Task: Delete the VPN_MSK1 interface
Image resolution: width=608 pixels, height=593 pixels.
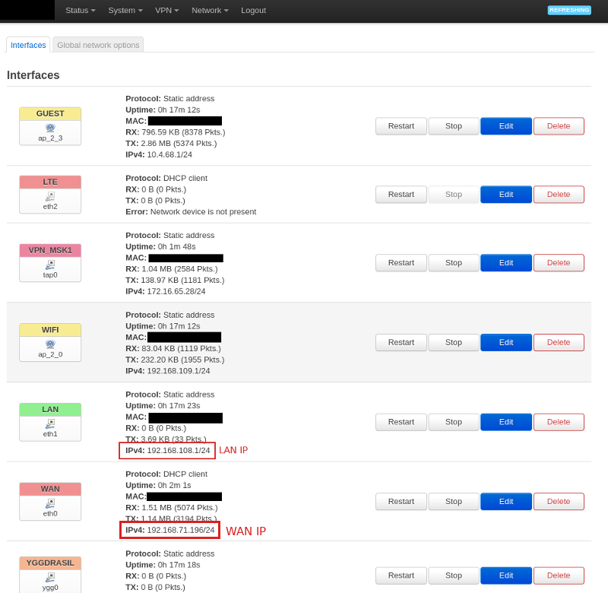Action: [559, 263]
